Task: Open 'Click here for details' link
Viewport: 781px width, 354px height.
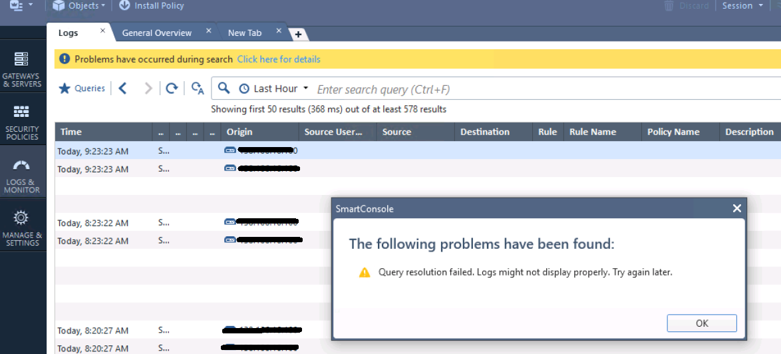Action: [279, 59]
